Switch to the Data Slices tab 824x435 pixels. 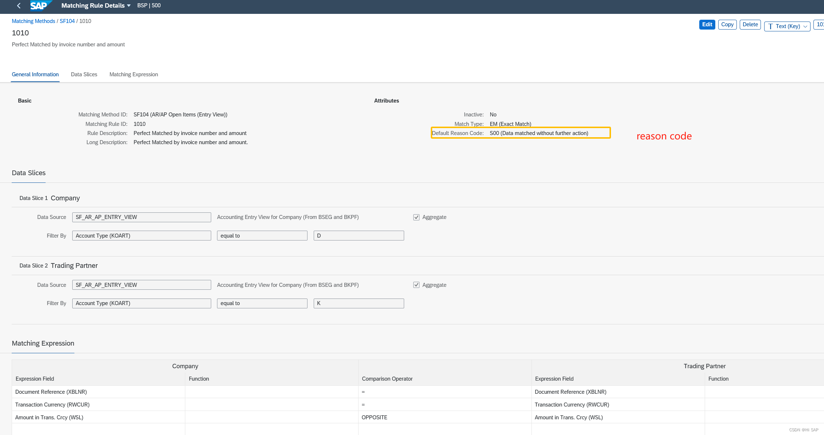point(84,74)
